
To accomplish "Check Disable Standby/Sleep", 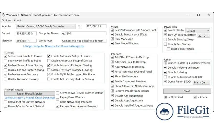I will (x=165, y=39).
